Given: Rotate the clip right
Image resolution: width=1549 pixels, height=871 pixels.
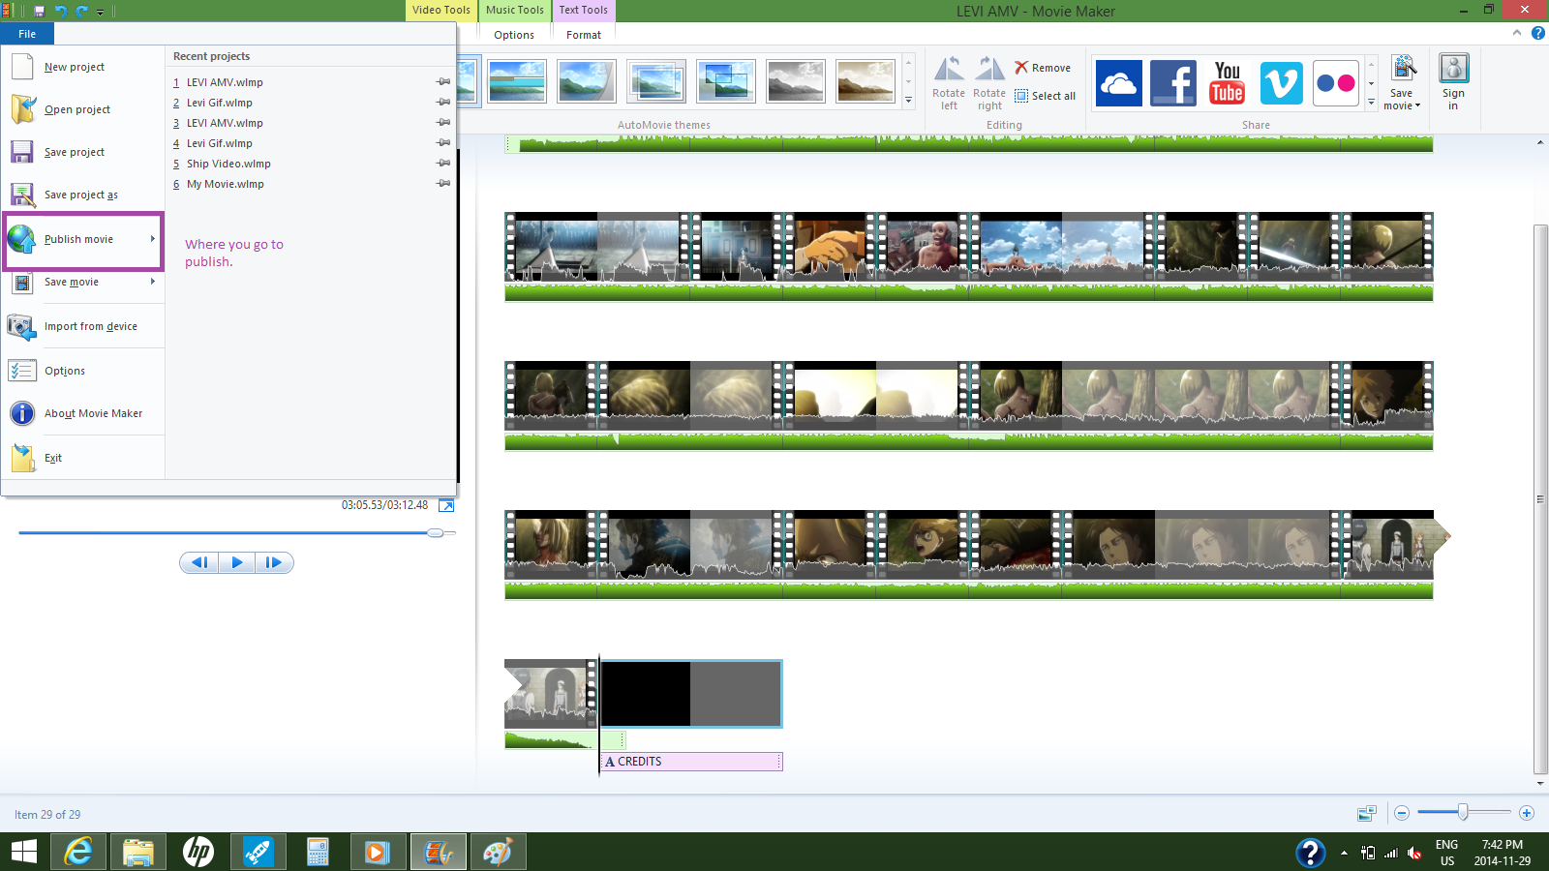Looking at the screenshot, I should (x=989, y=83).
